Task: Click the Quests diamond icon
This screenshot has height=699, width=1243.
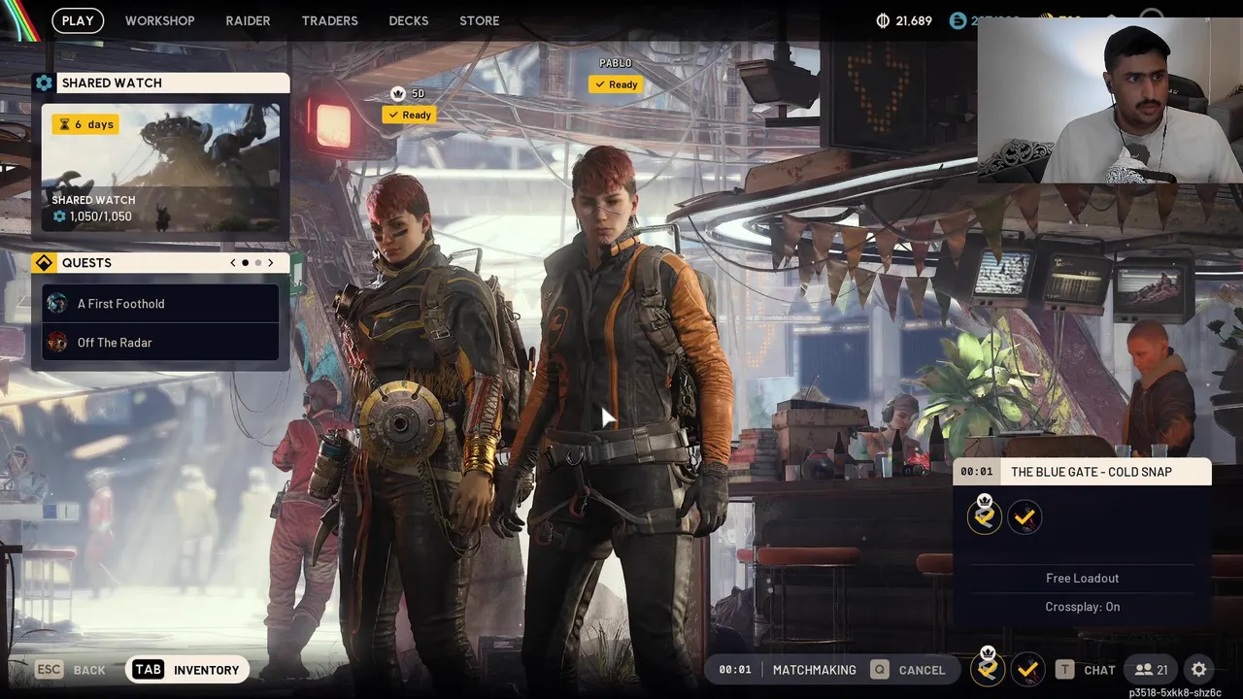Action: coord(44,263)
